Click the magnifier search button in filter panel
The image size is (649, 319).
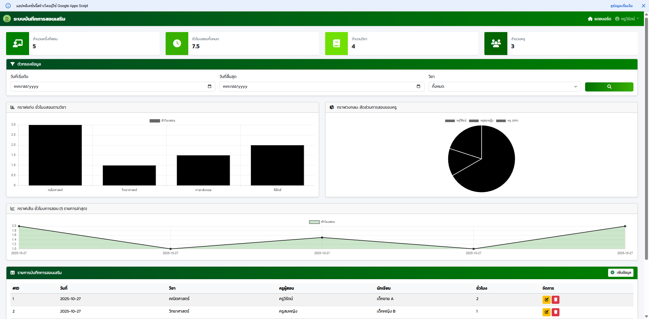pos(609,87)
